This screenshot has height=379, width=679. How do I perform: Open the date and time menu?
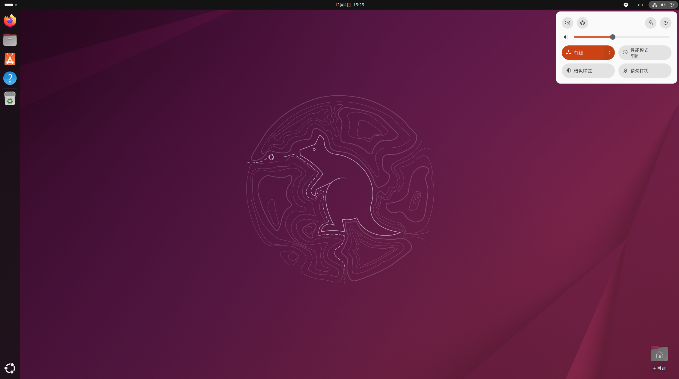(x=349, y=5)
